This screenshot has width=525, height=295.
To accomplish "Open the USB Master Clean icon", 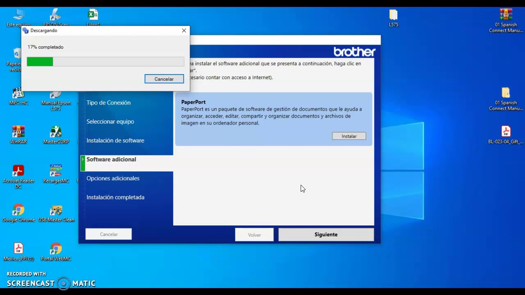I will [x=56, y=213].
